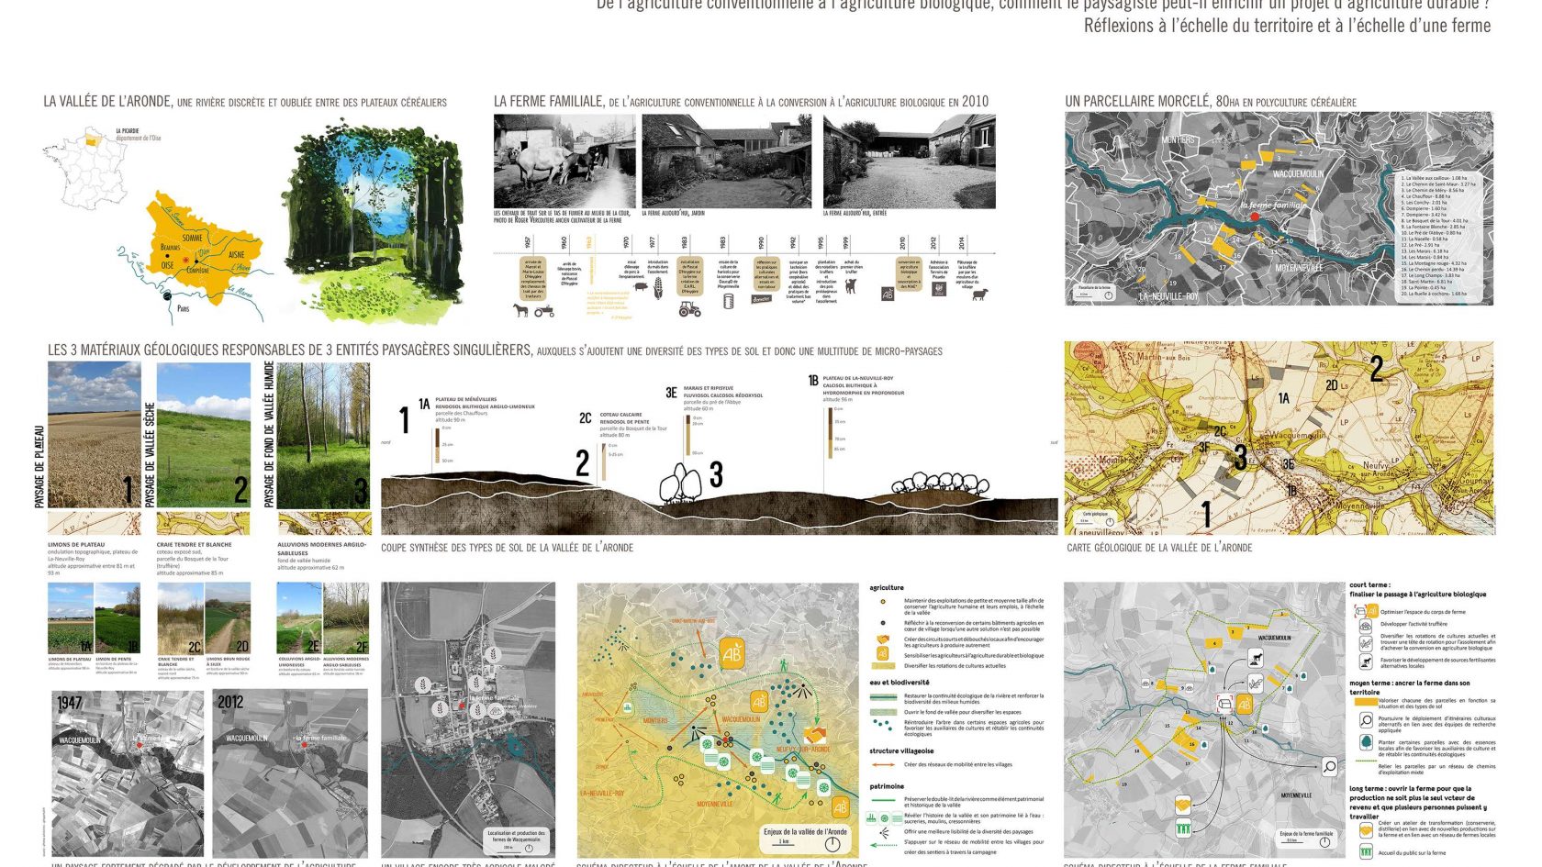The width and height of the screenshot is (1542, 867).
Task: Click the 'Carte géologique de la vallée de l'Aronde' caption
Action: (1158, 548)
